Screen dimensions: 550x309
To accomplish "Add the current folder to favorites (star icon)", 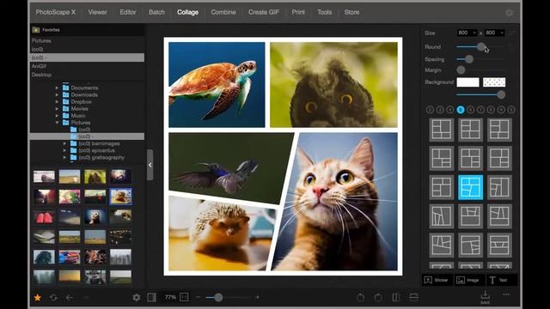I will (37, 298).
